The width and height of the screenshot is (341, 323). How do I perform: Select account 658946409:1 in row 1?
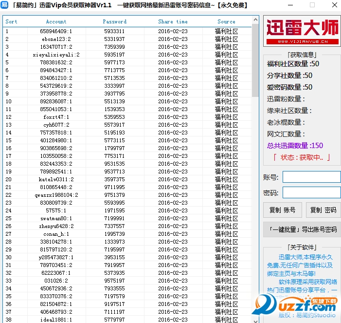pos(56,31)
